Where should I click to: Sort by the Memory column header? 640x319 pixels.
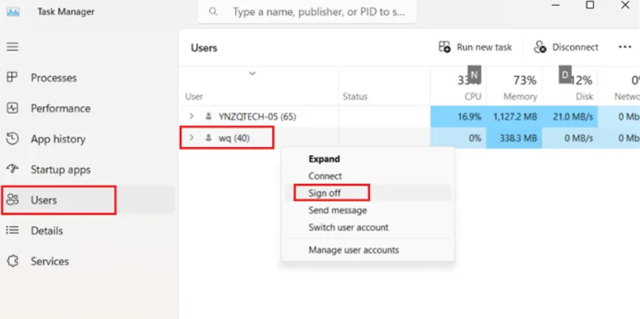point(520,97)
